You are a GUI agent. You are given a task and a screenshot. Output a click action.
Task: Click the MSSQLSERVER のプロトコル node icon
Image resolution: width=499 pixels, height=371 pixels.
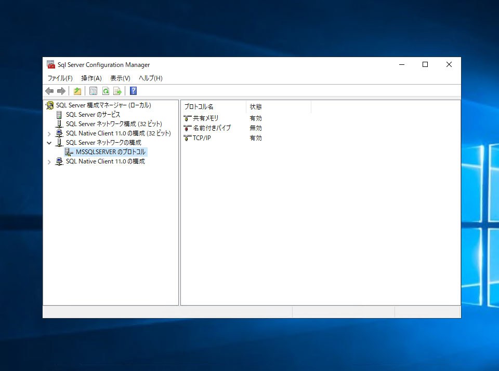pyautogui.click(x=69, y=152)
